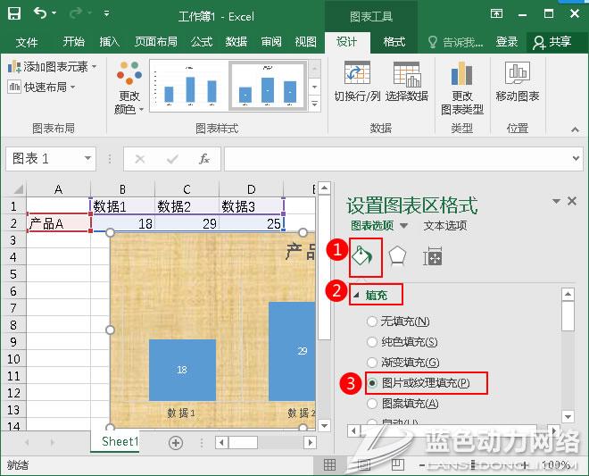Open the Effects pentagon icon
589x476 pixels.
pyautogui.click(x=397, y=257)
